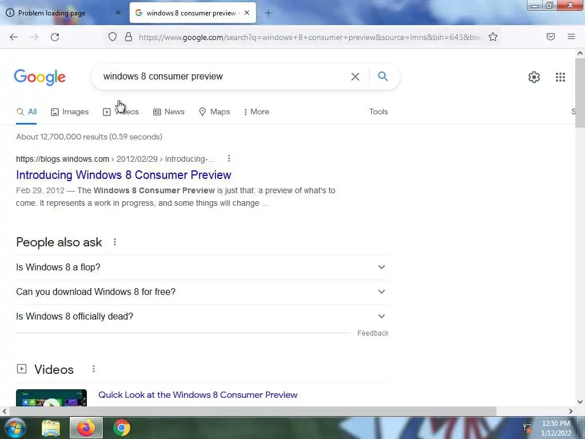Open options dots for blogs.windows.com result
585x439 pixels.
229,159
